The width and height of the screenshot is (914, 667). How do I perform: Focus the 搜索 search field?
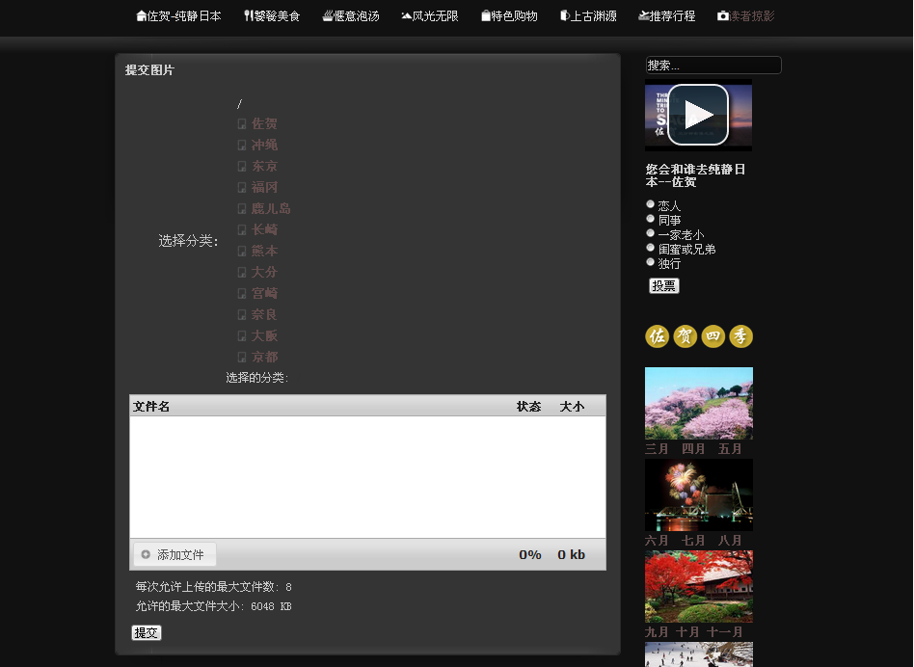(712, 66)
